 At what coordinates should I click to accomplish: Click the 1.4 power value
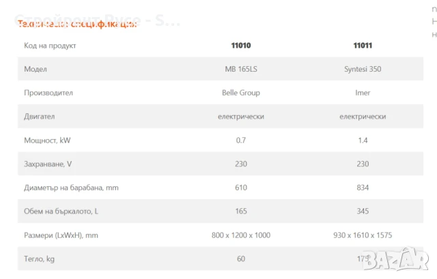[x=362, y=141]
